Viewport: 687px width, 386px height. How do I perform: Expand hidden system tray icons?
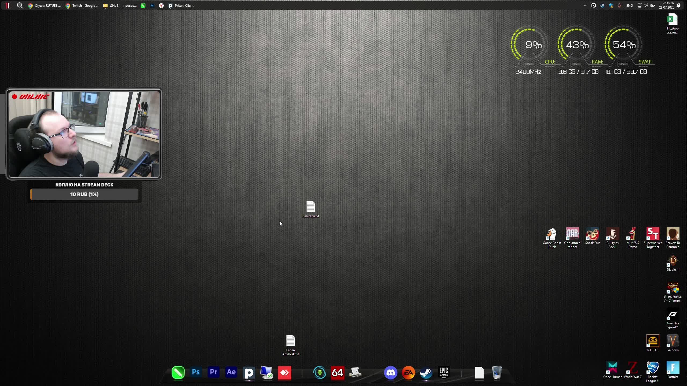[585, 5]
